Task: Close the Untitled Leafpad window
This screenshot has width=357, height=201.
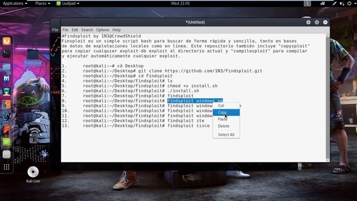Action: point(325,22)
